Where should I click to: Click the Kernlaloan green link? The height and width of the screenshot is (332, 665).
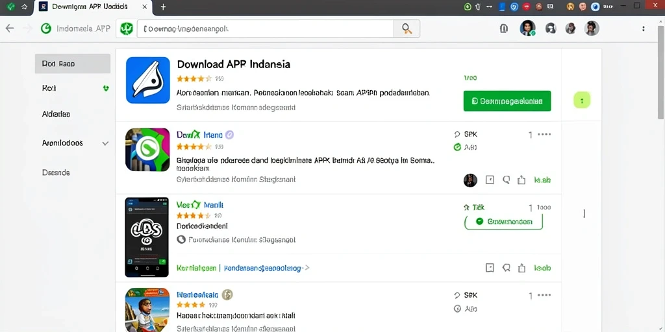196,268
